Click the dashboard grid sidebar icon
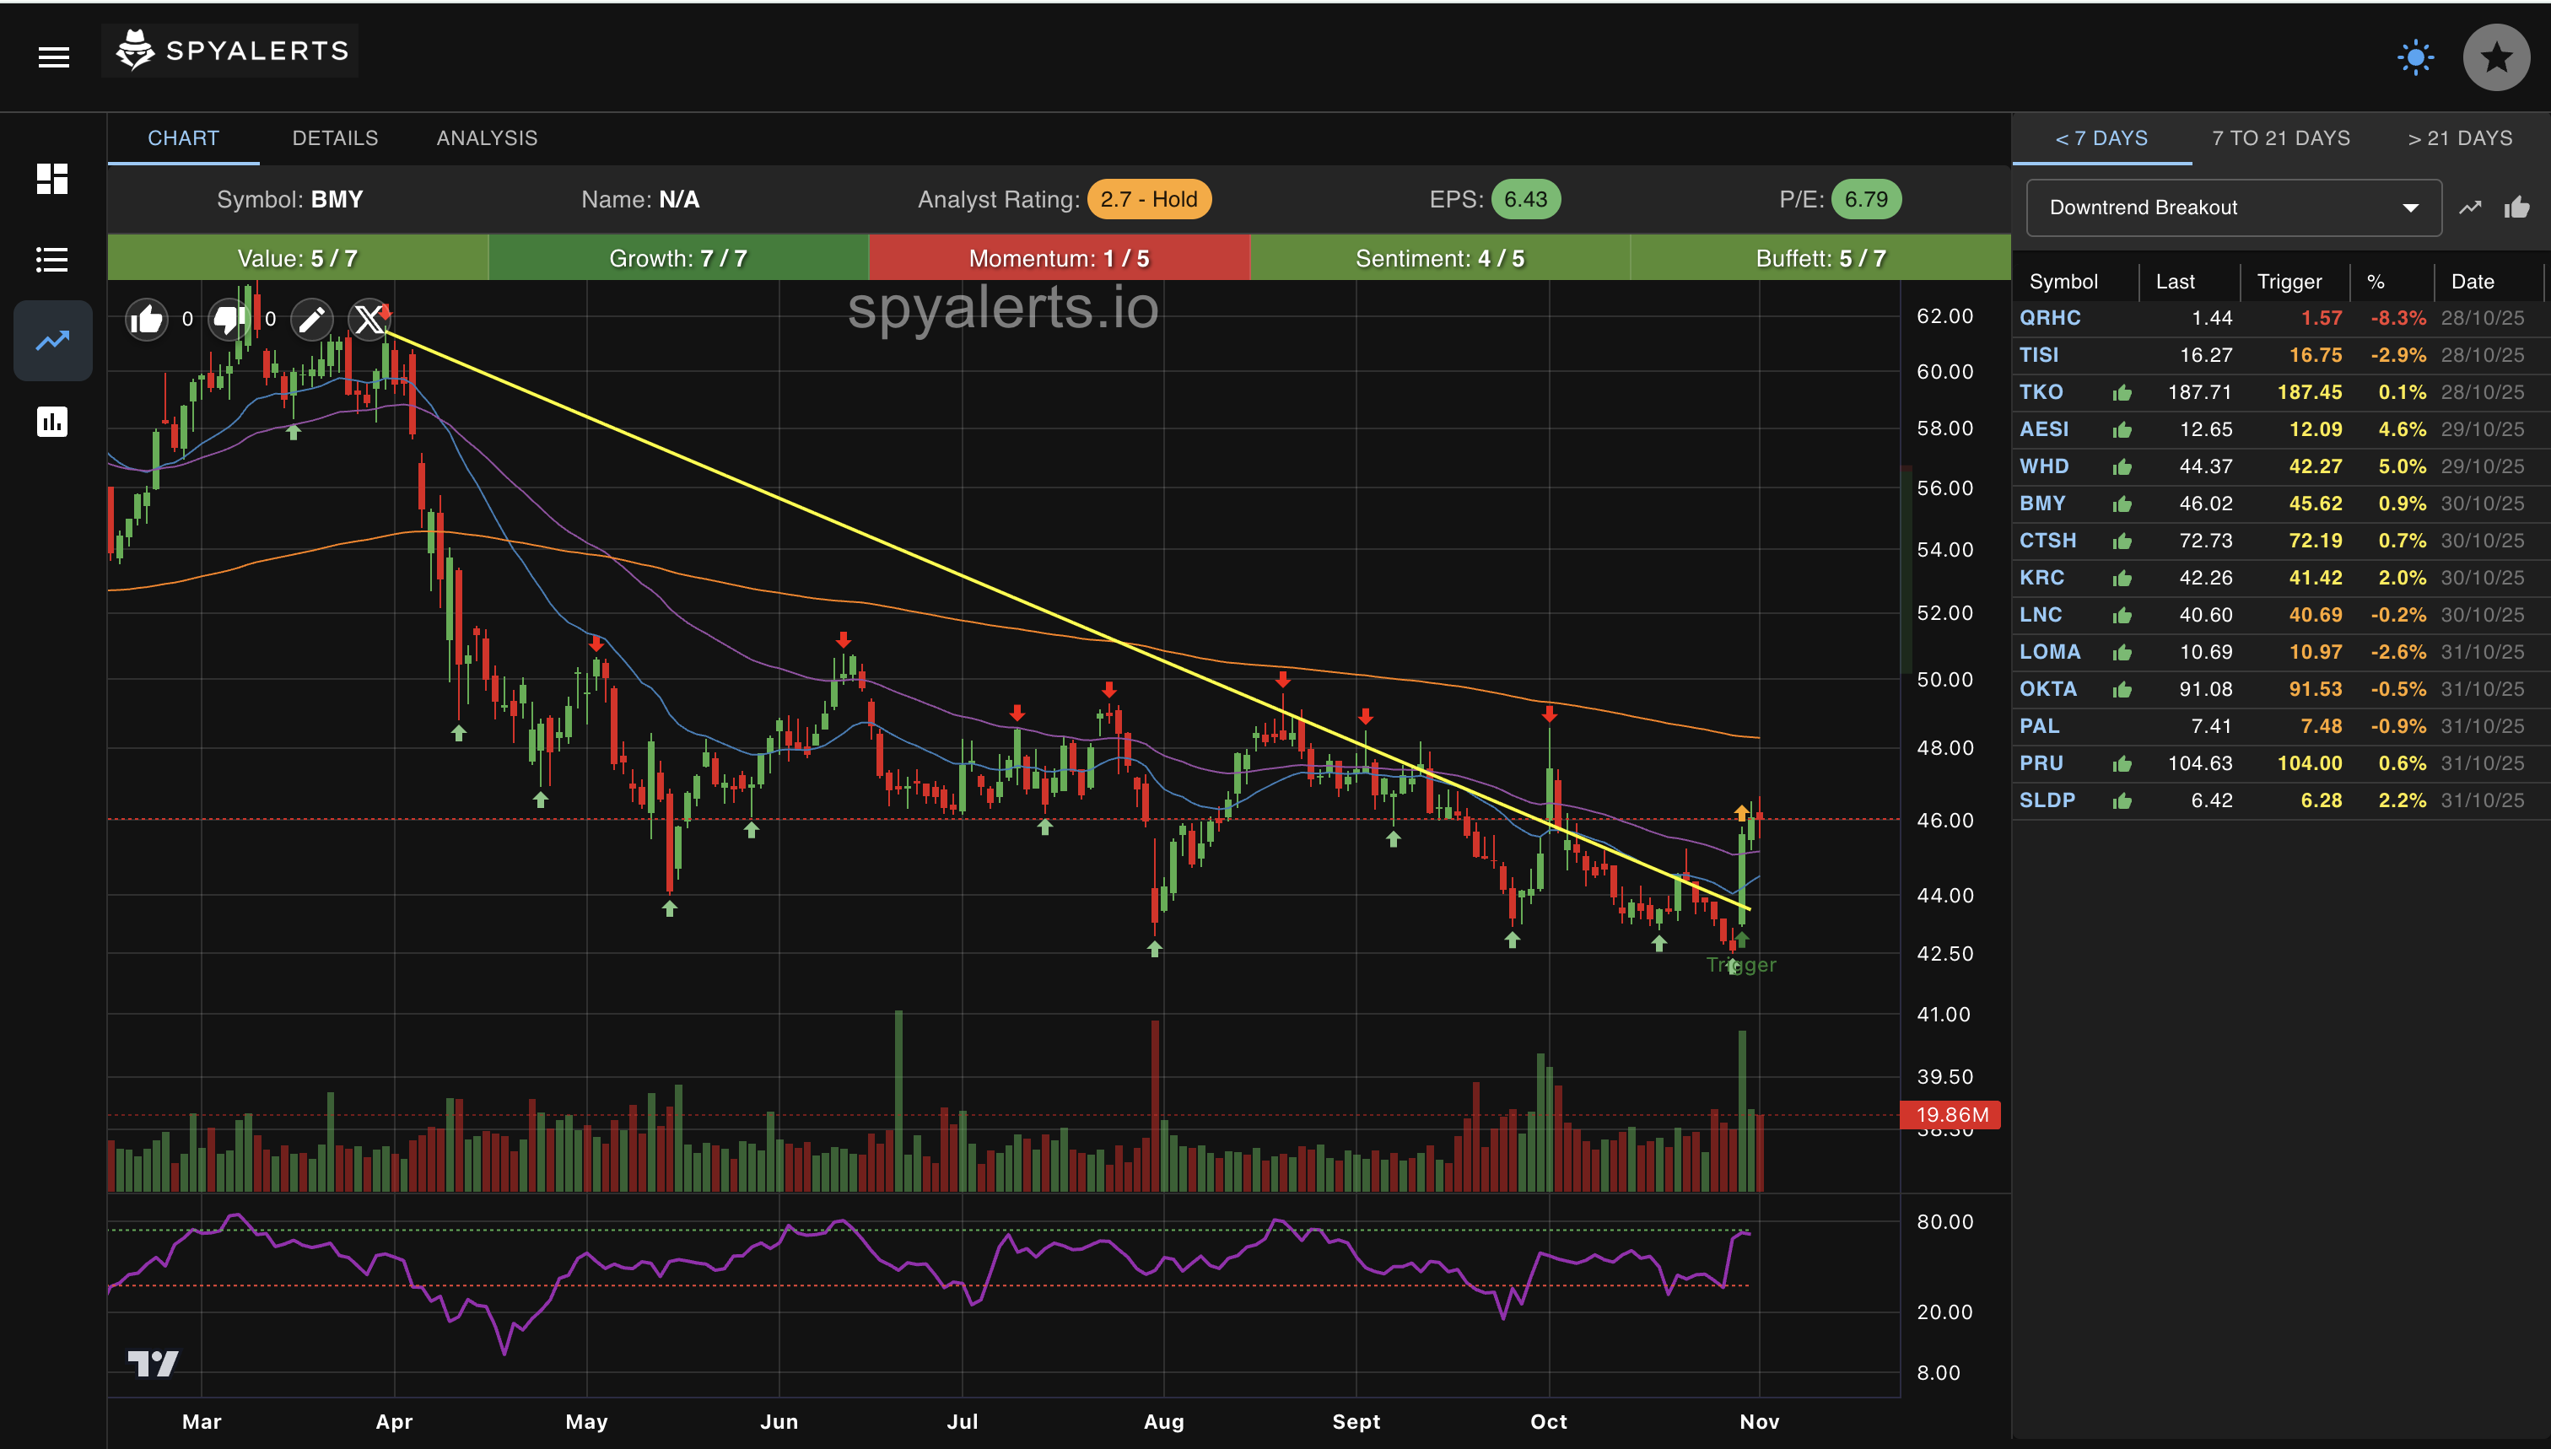Viewport: 2551px width, 1449px height. (51, 179)
